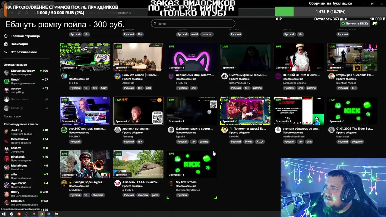
Task: Click gaming tag under Ega888
Action: pos(204,142)
